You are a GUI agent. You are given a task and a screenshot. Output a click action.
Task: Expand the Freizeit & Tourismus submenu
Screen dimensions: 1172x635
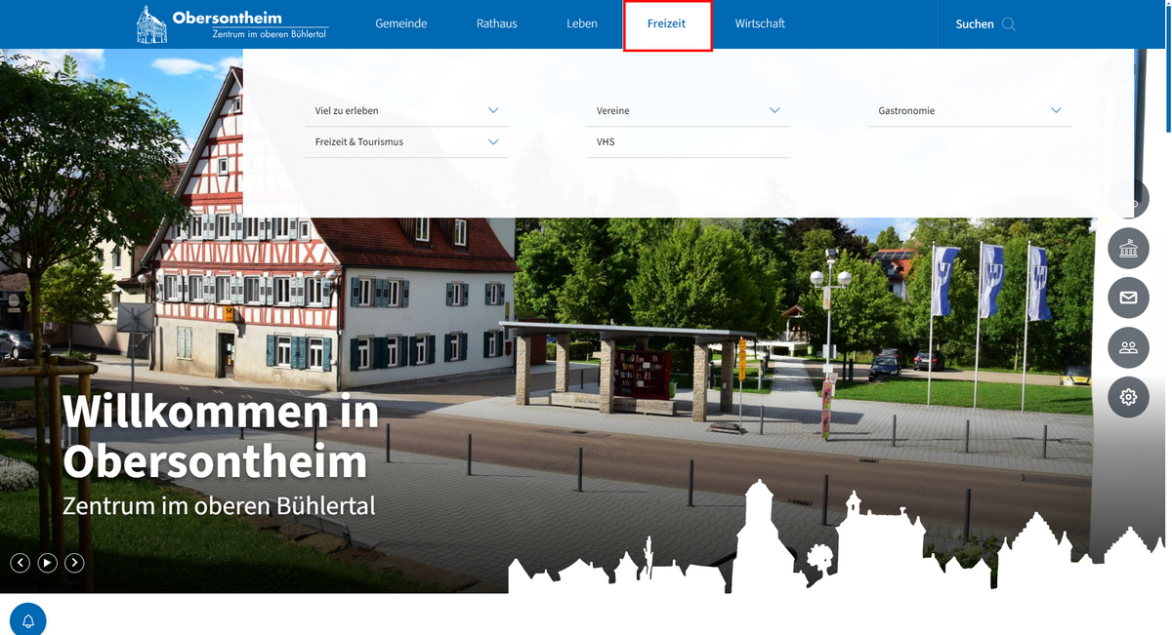click(493, 142)
